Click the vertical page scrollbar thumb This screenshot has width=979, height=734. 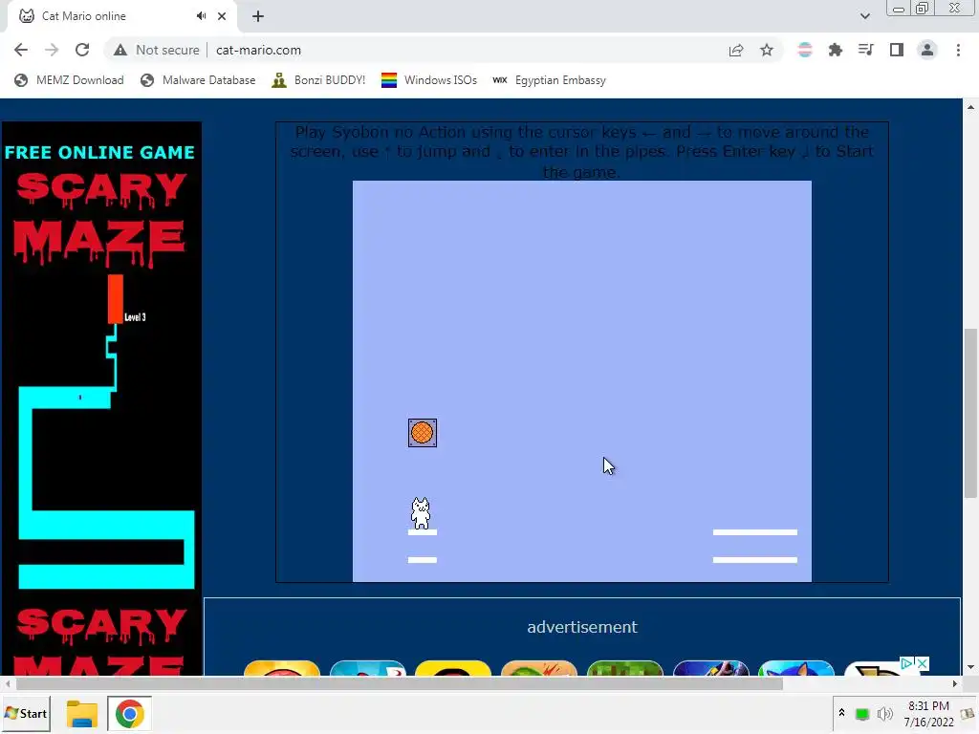click(x=970, y=413)
